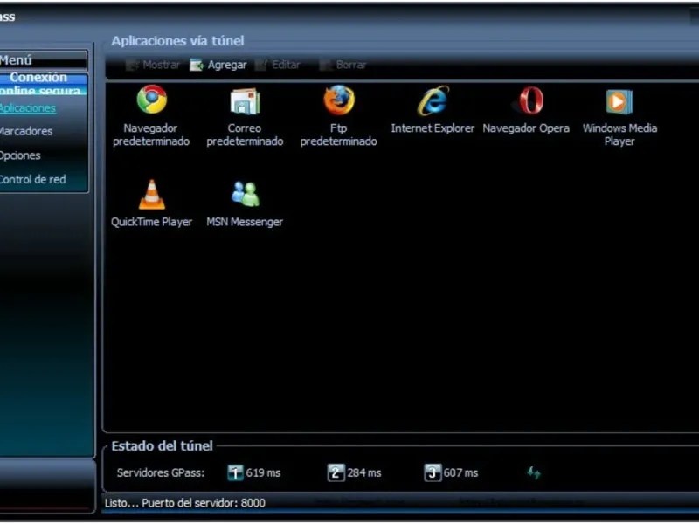Click the Servidores GPass label
The width and height of the screenshot is (699, 524).
pyautogui.click(x=161, y=473)
